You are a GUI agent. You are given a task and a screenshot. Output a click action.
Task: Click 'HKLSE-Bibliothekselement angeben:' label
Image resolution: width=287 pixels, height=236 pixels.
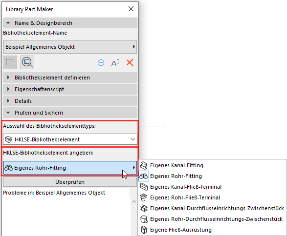48,153
